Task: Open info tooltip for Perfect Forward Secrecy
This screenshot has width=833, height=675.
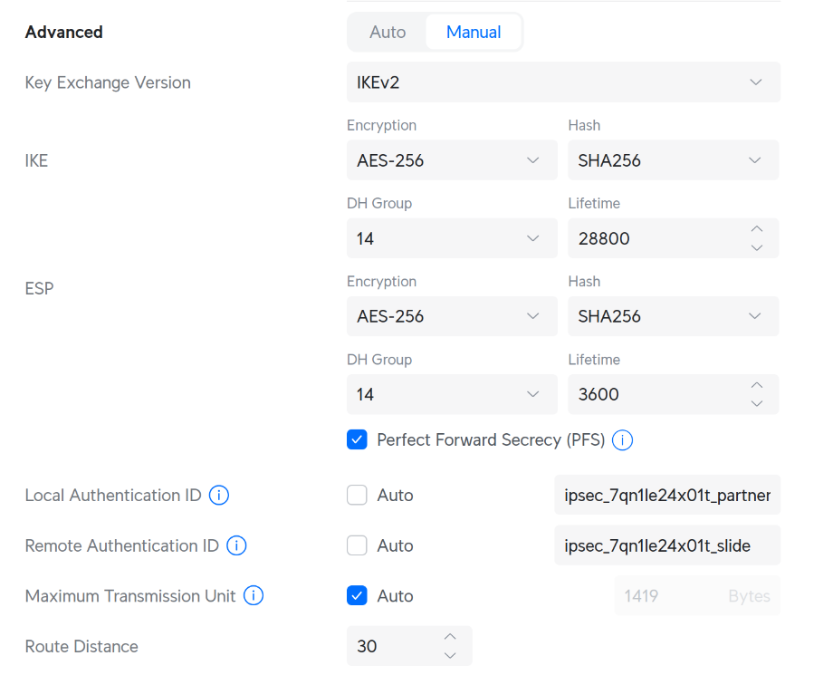Action: (x=622, y=440)
